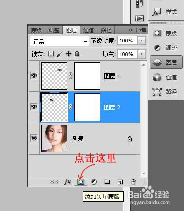Expand the panel flyout menu icon
Image resolution: width=184 pixels, height=211 pixels.
click(x=143, y=30)
